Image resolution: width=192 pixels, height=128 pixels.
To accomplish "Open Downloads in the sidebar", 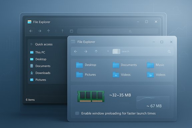I will 43,73.
